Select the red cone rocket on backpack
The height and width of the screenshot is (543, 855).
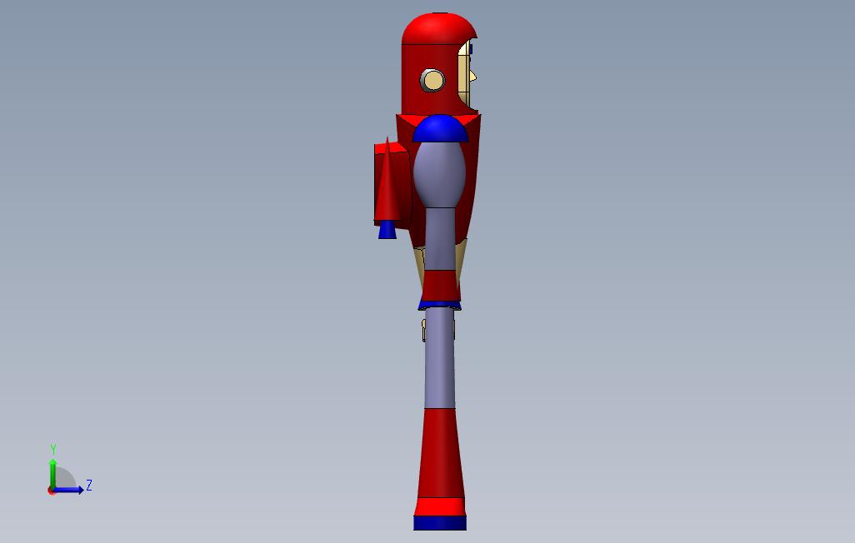tap(387, 180)
